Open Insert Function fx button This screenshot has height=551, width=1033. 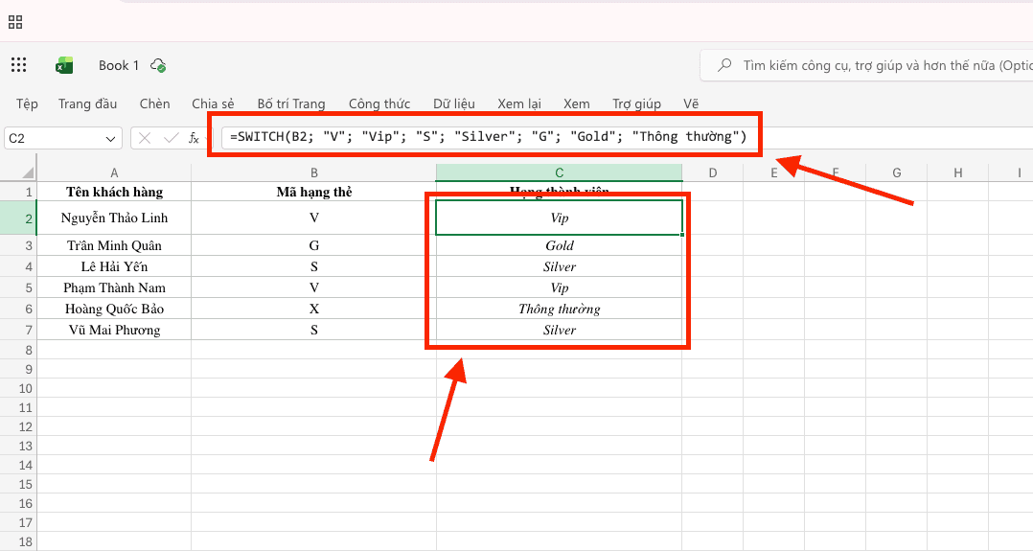[x=194, y=138]
